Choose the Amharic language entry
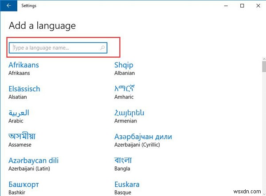Viewport: 266px width, 196px height. click(124, 93)
